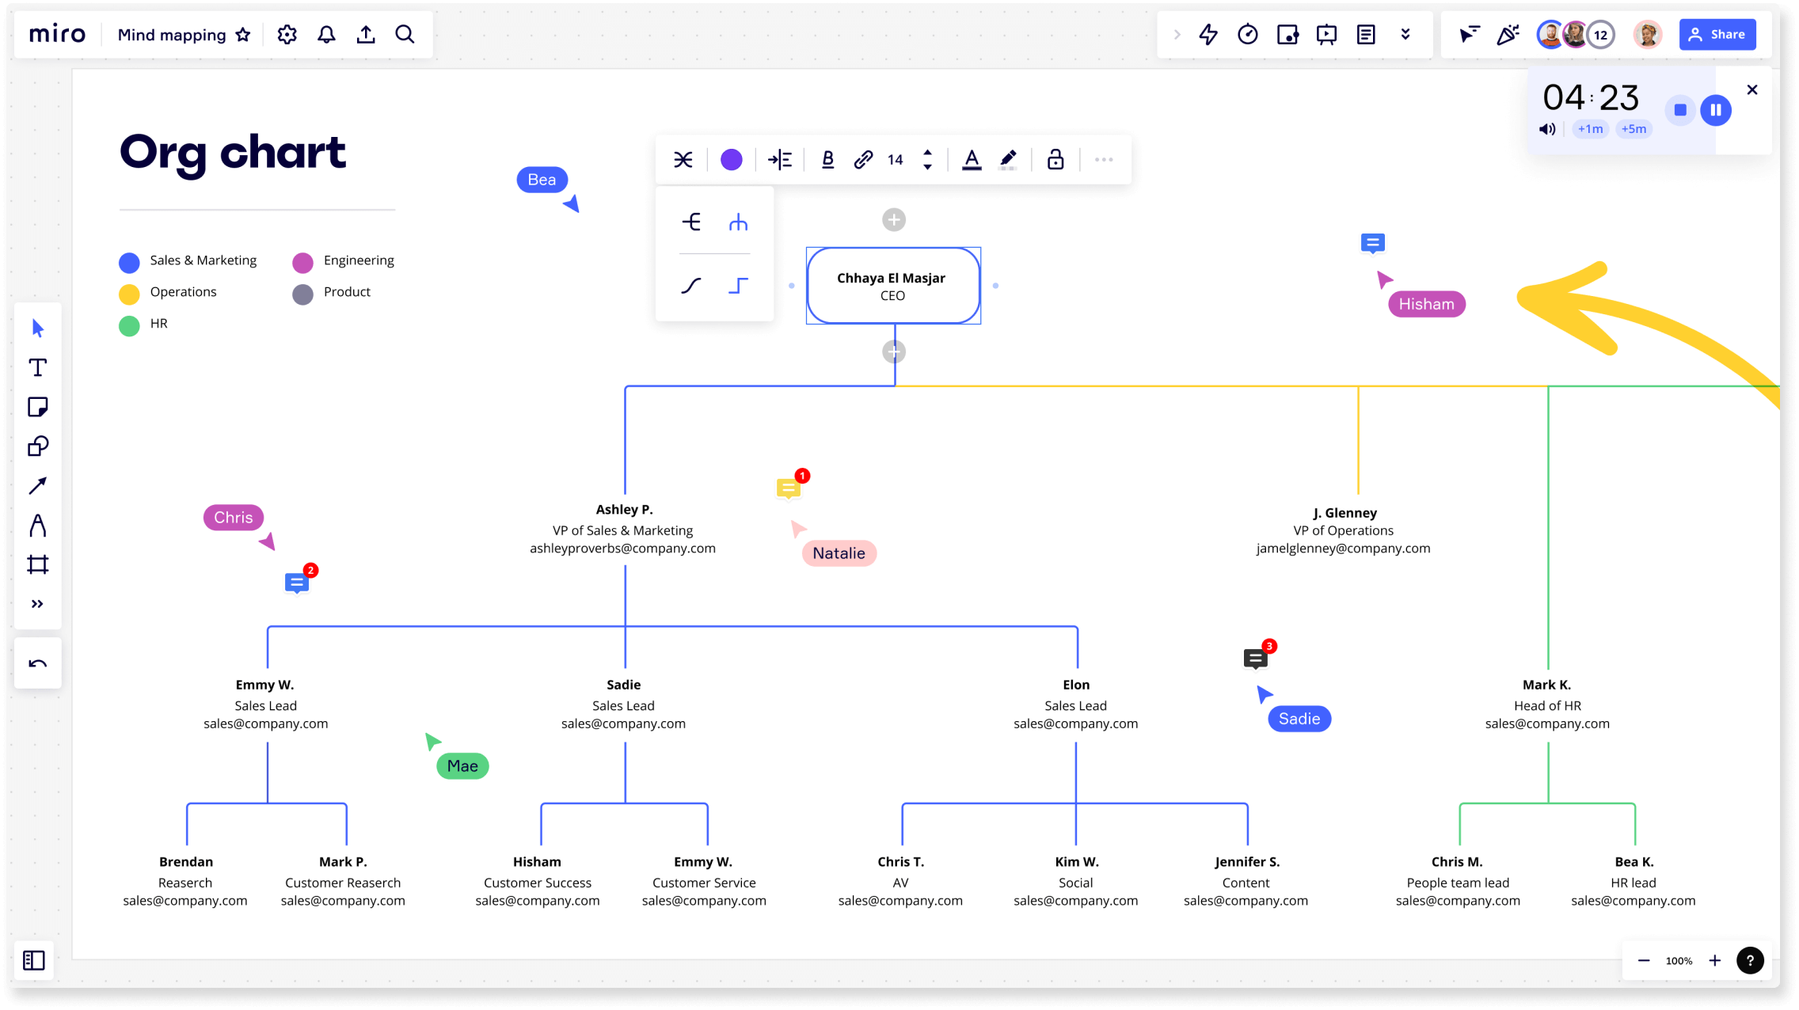Pause the running timer
1799x1010 pixels.
pos(1715,110)
